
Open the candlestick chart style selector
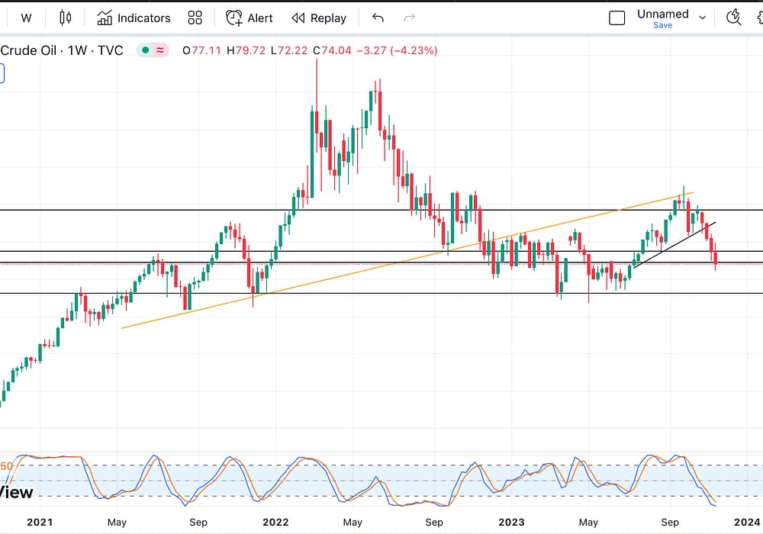[x=65, y=18]
